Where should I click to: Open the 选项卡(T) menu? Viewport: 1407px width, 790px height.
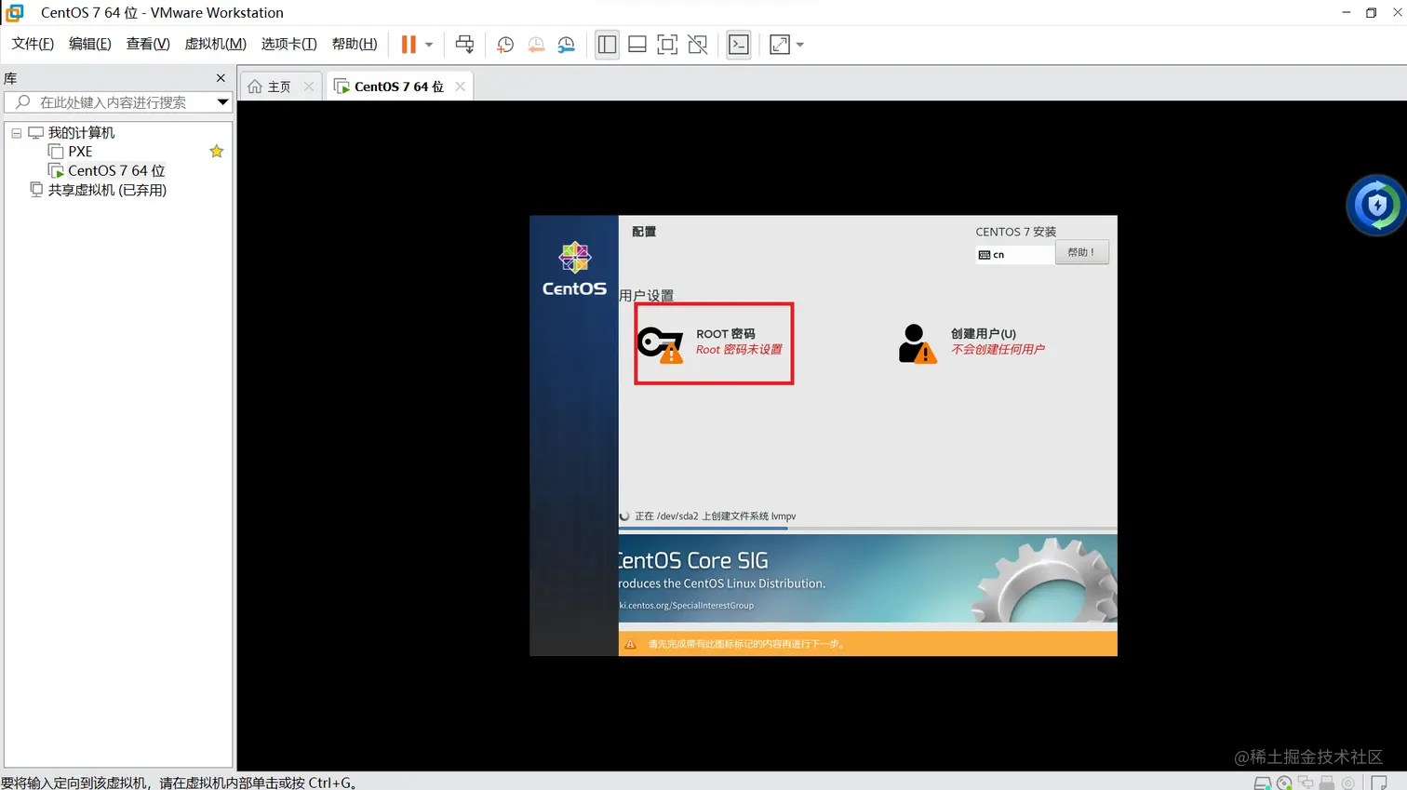289,44
